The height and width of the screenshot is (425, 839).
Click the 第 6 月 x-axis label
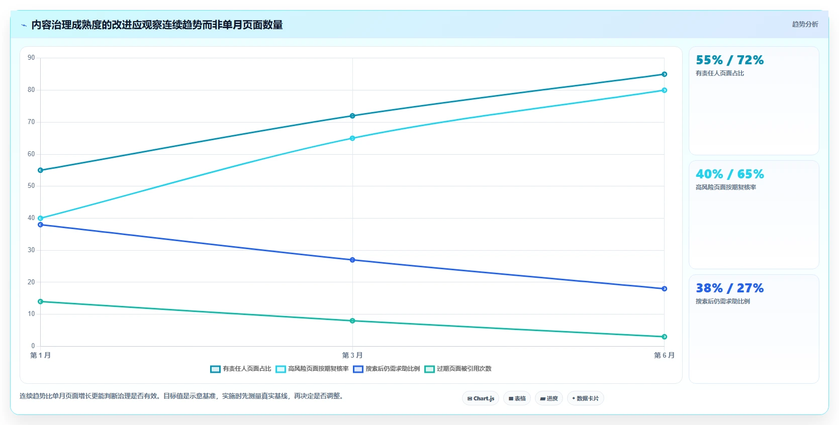(664, 355)
